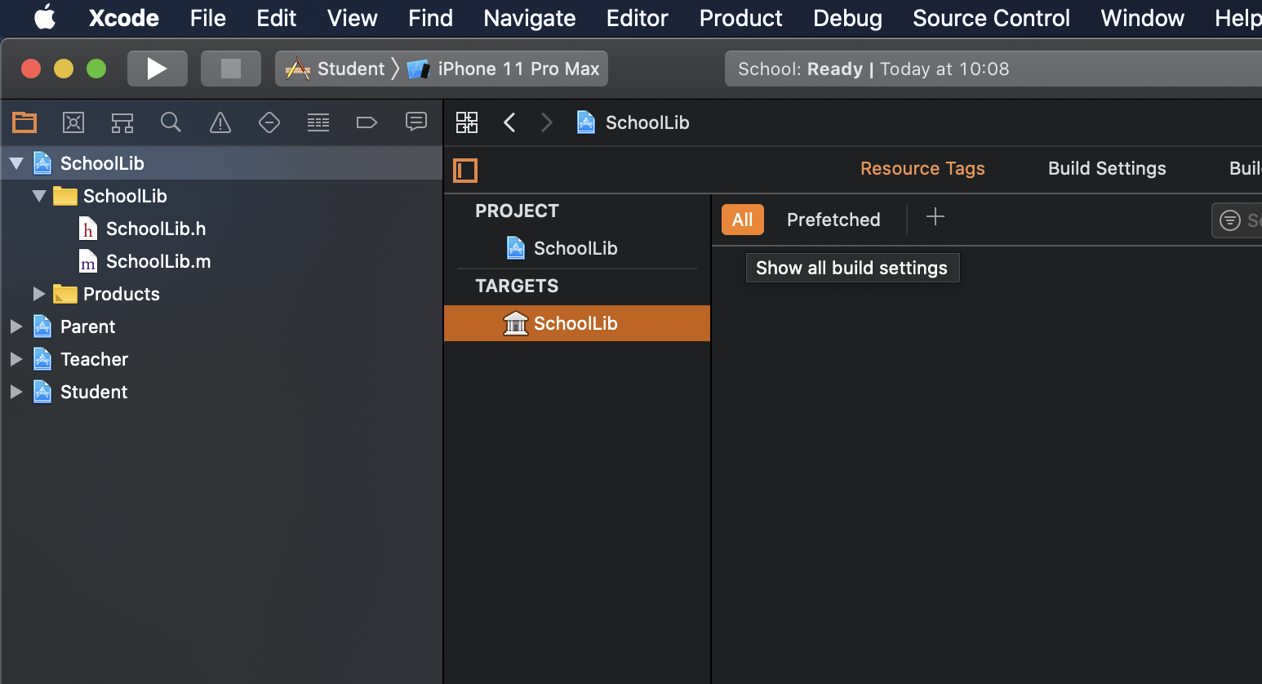The image size is (1262, 684).
Task: Expand the Student project triangle
Action: [16, 392]
